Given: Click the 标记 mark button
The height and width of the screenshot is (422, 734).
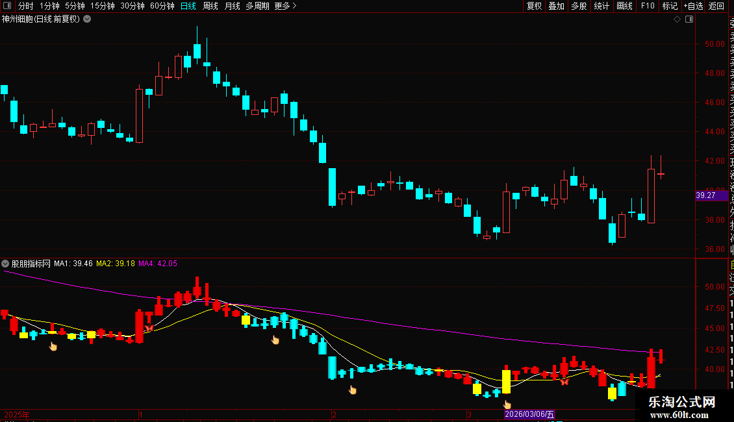Looking at the screenshot, I should (670, 6).
